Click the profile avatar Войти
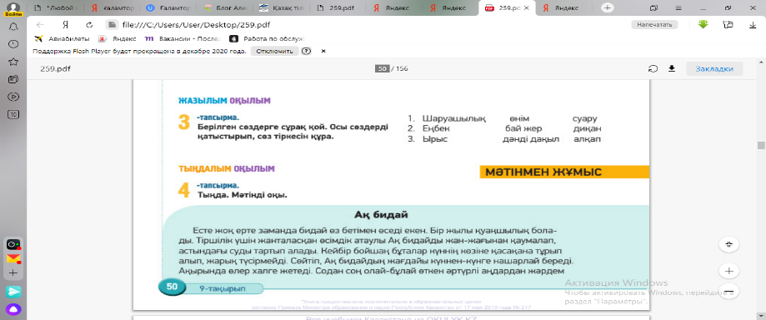 coord(13,9)
